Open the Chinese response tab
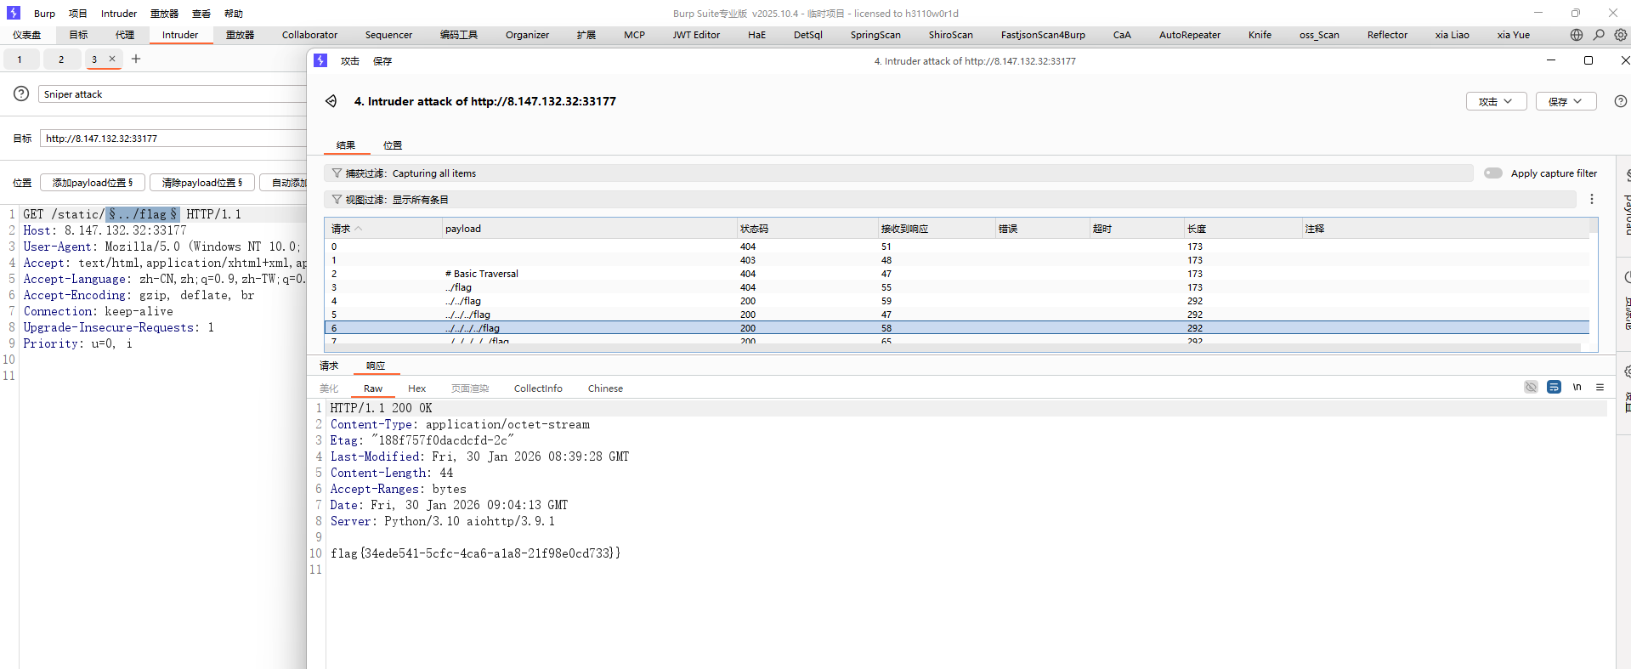 coord(605,388)
